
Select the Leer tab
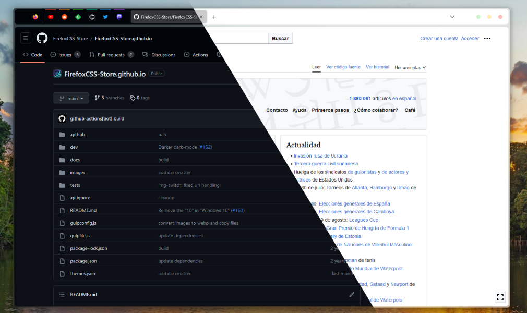coord(316,67)
